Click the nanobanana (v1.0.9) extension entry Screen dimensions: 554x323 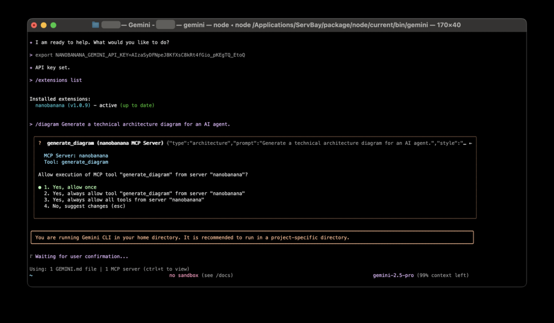(x=62, y=105)
